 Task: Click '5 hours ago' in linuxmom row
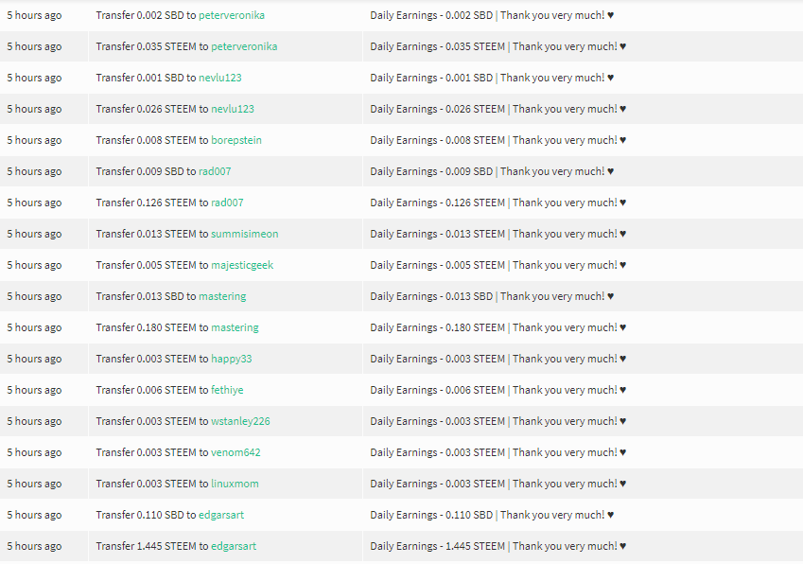(x=34, y=485)
